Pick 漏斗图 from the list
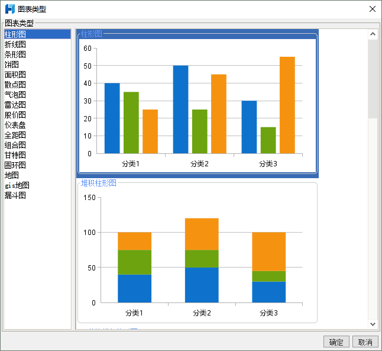The width and height of the screenshot is (382, 351). (x=37, y=195)
